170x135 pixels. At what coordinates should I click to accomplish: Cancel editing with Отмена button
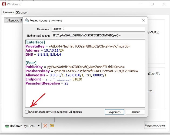(x=135, y=112)
